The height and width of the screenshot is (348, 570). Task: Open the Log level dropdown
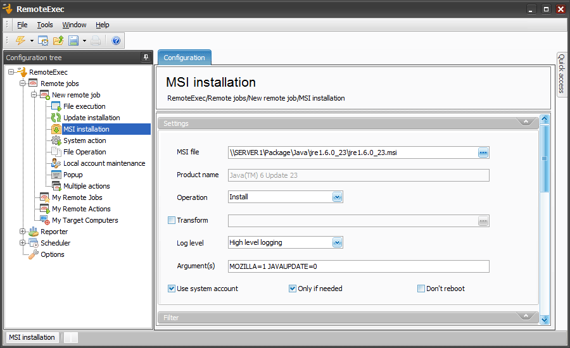[338, 242]
